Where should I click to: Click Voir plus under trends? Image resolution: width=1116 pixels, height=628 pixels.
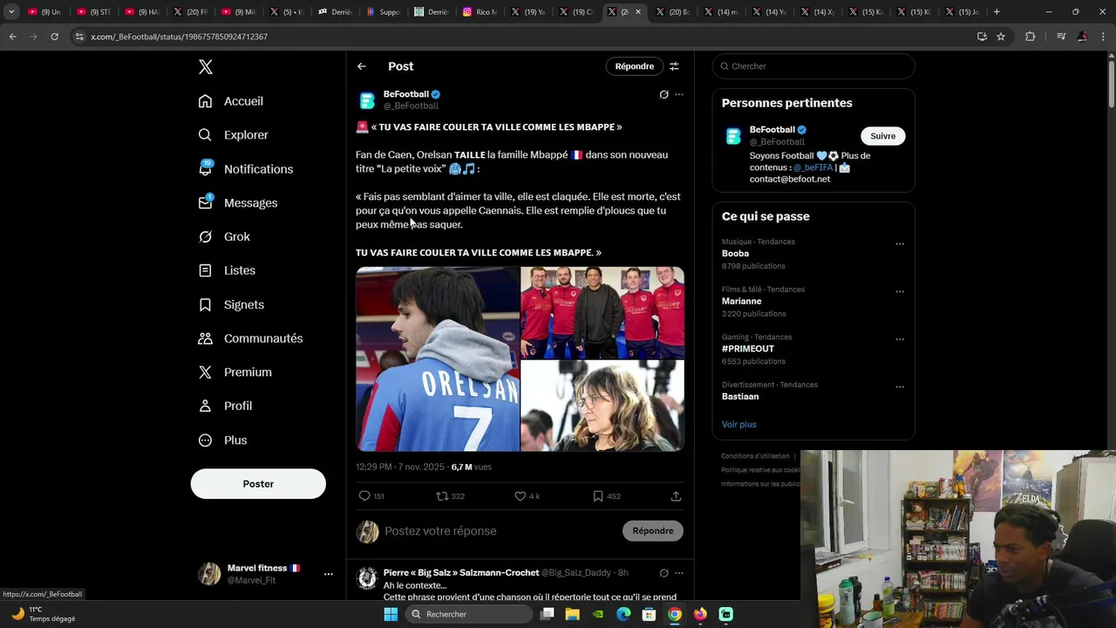coord(738,425)
